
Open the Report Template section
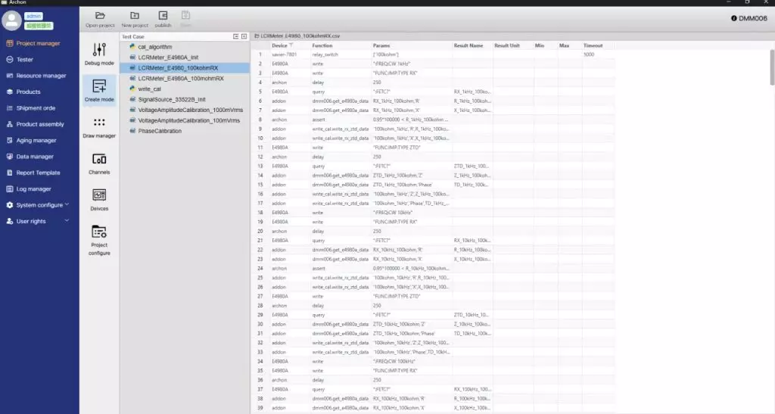38,173
